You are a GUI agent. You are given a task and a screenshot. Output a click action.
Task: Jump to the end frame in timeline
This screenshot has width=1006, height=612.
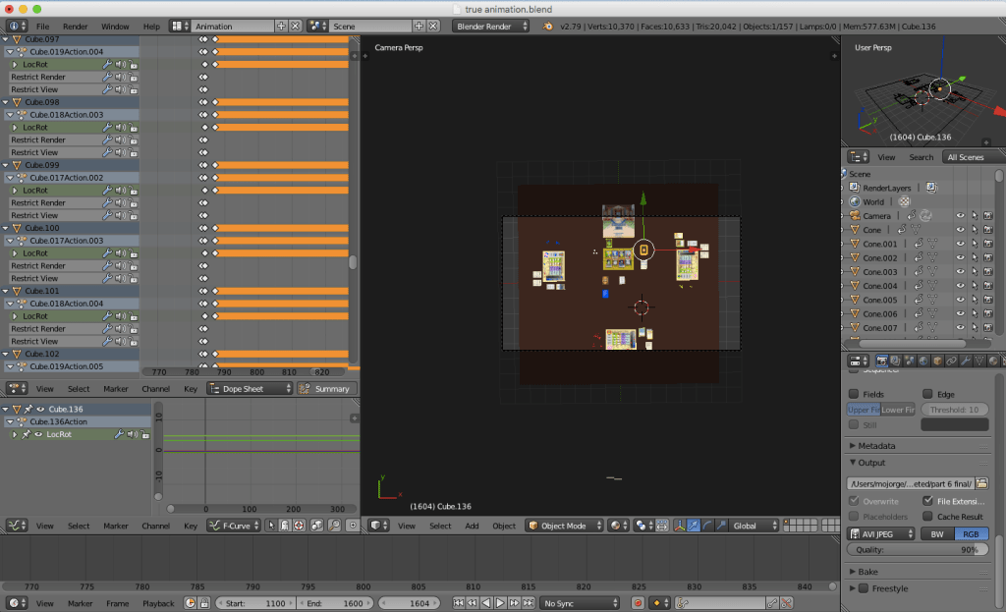point(528,603)
